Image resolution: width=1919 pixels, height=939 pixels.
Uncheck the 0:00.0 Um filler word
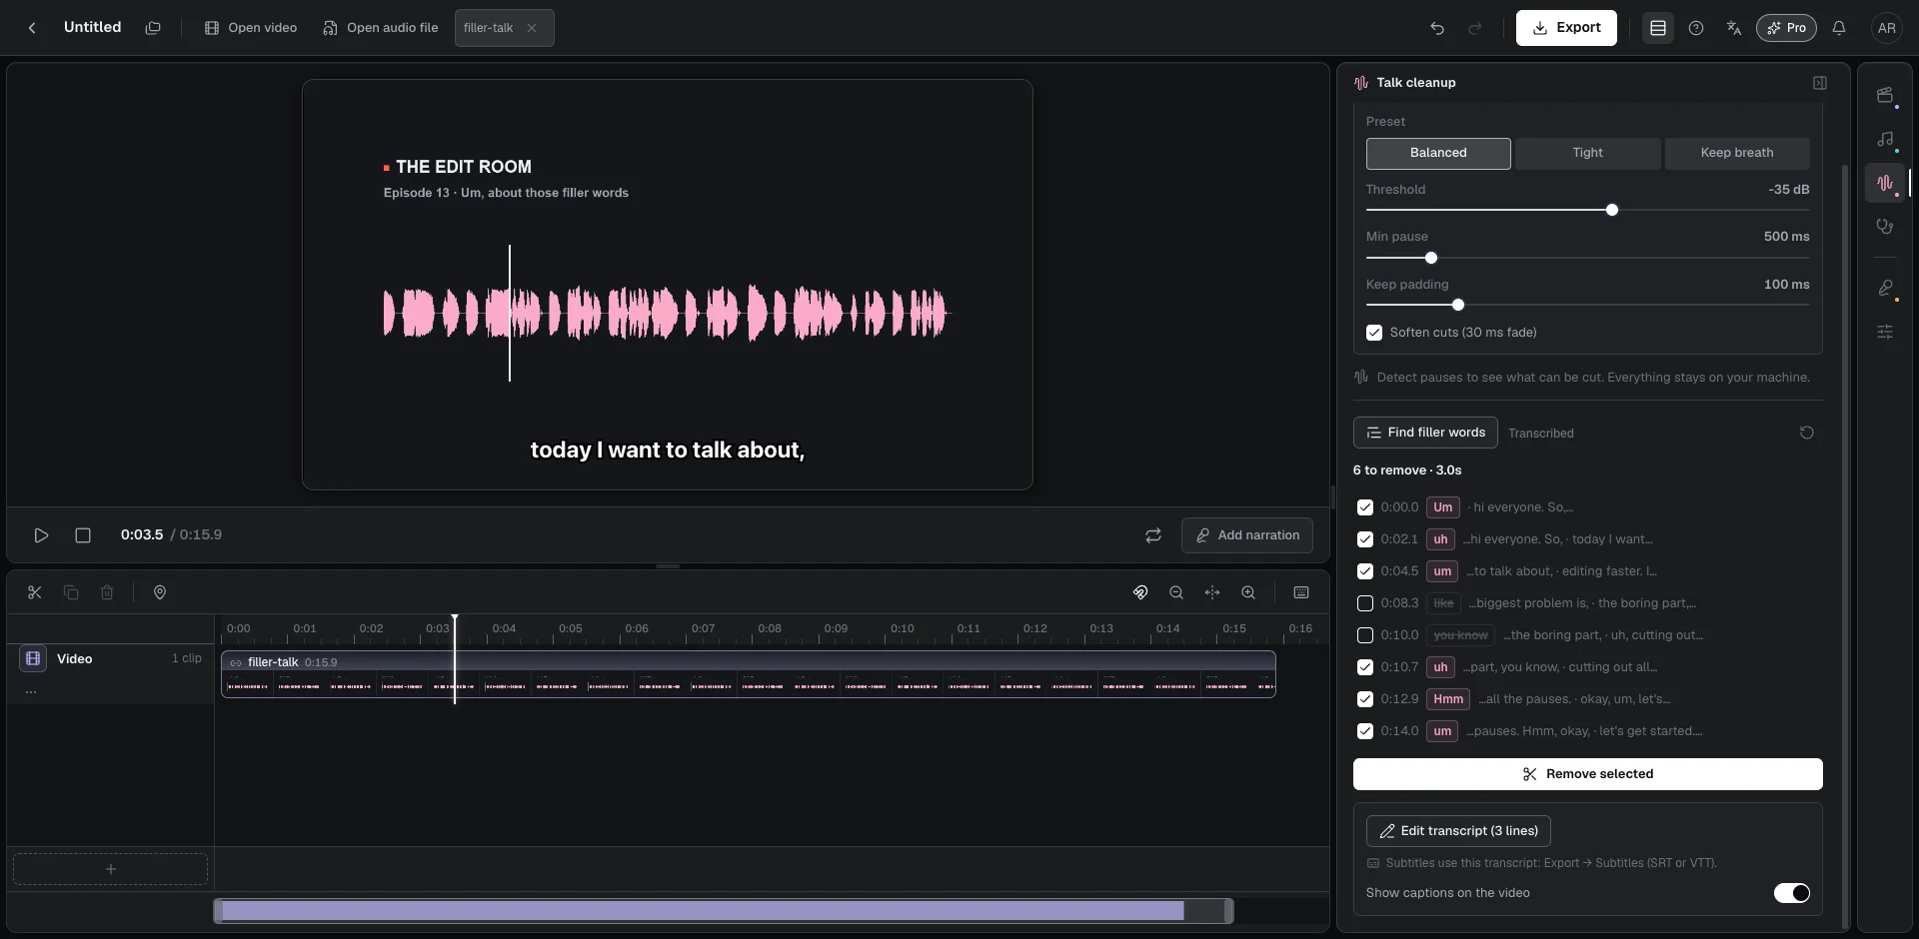1365,507
